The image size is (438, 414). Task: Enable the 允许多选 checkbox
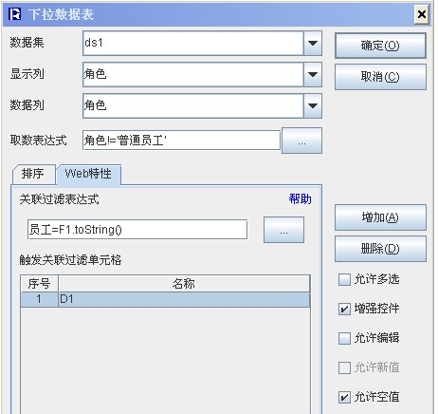click(344, 279)
